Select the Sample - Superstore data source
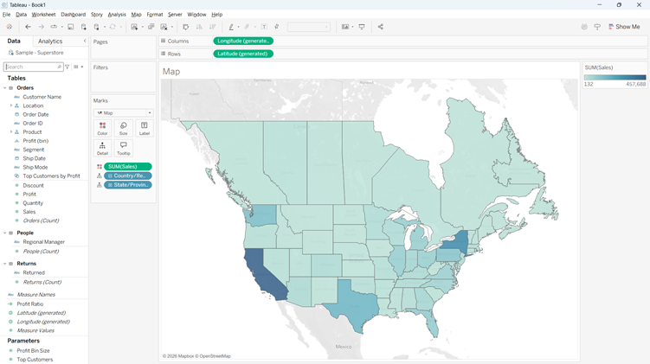This screenshot has height=364, width=650. tap(40, 53)
